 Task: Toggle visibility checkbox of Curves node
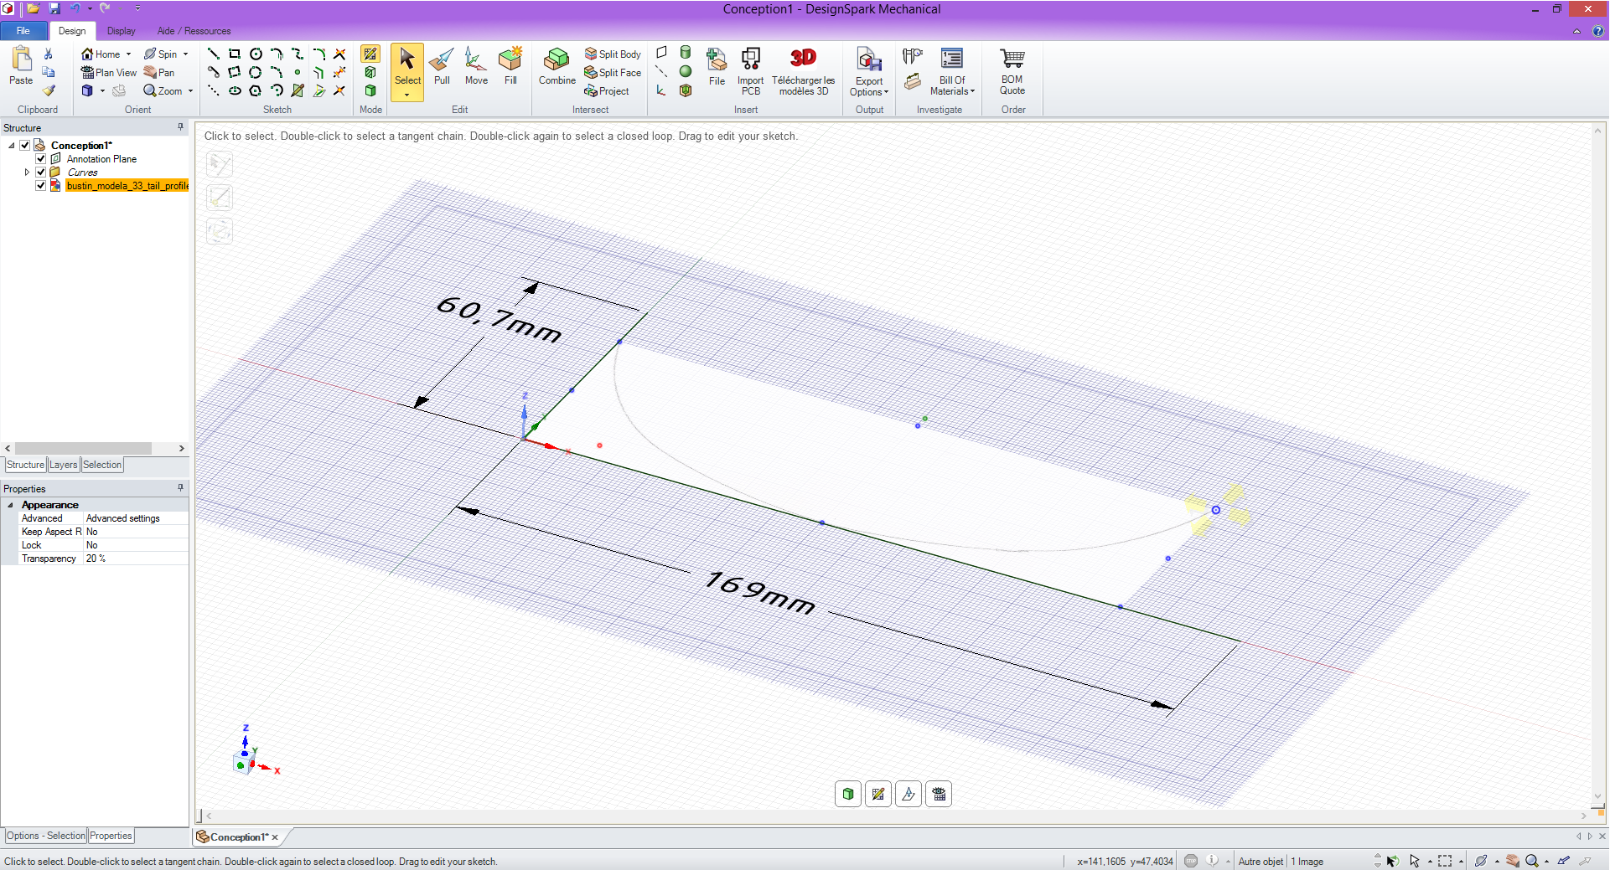click(40, 172)
